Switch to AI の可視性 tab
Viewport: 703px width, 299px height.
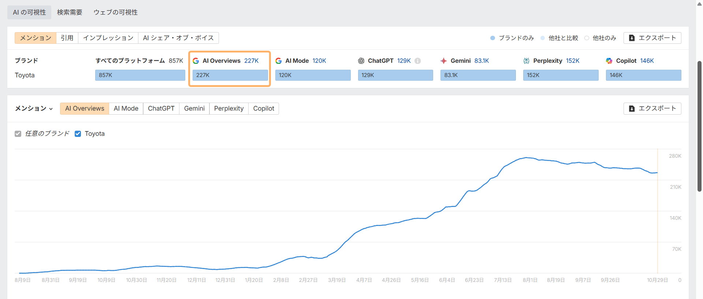pos(29,12)
